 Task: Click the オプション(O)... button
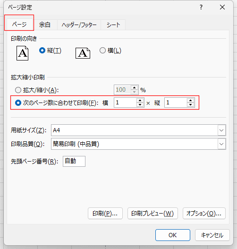[204, 213]
